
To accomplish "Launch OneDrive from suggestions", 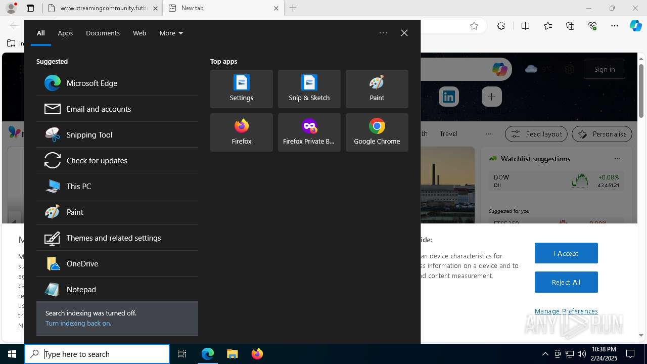I will point(117,263).
